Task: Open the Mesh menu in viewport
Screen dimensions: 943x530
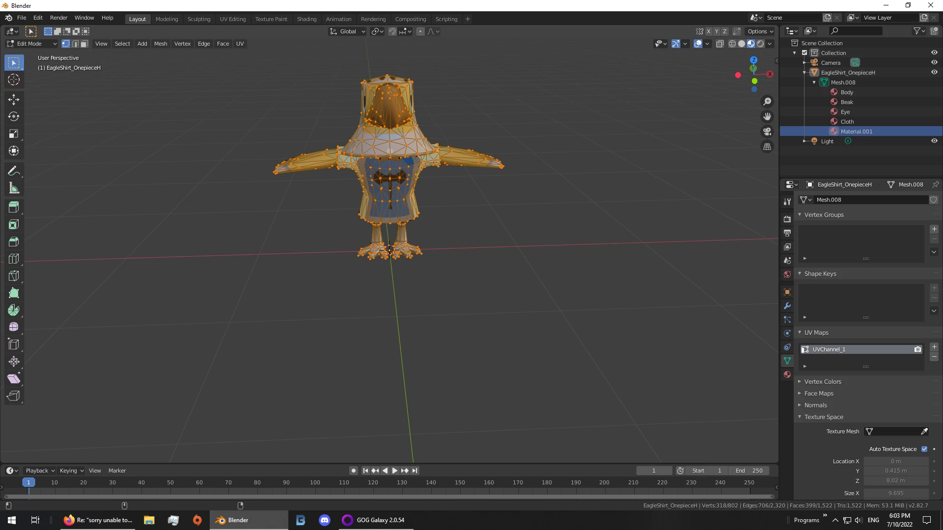Action: [x=161, y=44]
